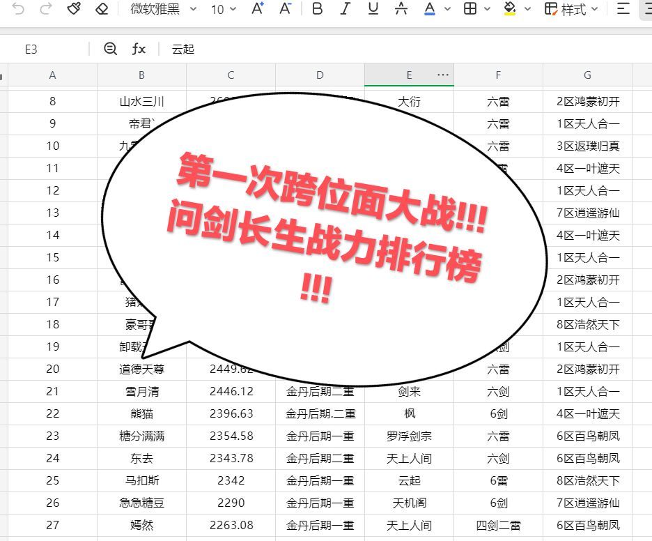Click the fx insert function button
Image resolution: width=652 pixels, height=541 pixels.
point(139,49)
